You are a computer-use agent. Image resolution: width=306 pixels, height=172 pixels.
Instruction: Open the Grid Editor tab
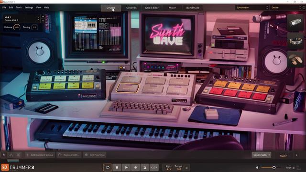[152, 8]
